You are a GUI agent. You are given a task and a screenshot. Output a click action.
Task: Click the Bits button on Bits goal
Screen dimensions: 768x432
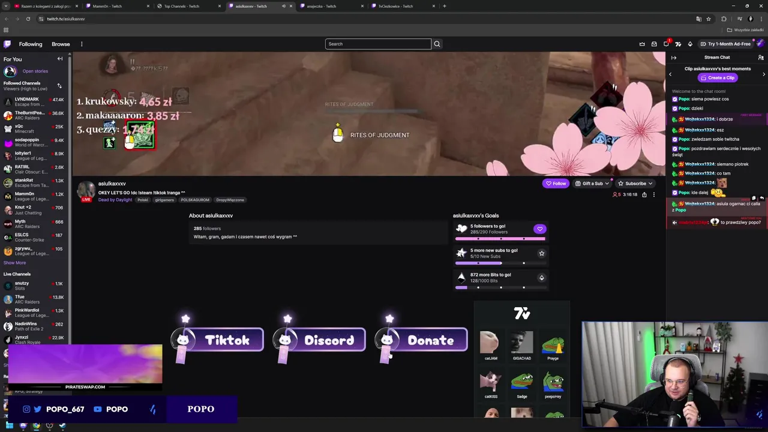tap(541, 278)
